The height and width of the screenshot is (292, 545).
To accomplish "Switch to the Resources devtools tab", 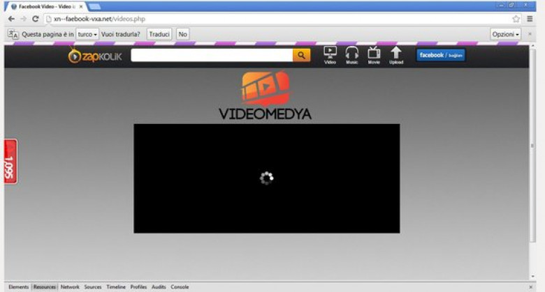I will point(45,287).
